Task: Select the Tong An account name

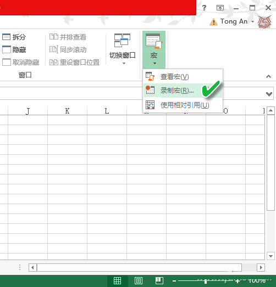Action: [234, 21]
